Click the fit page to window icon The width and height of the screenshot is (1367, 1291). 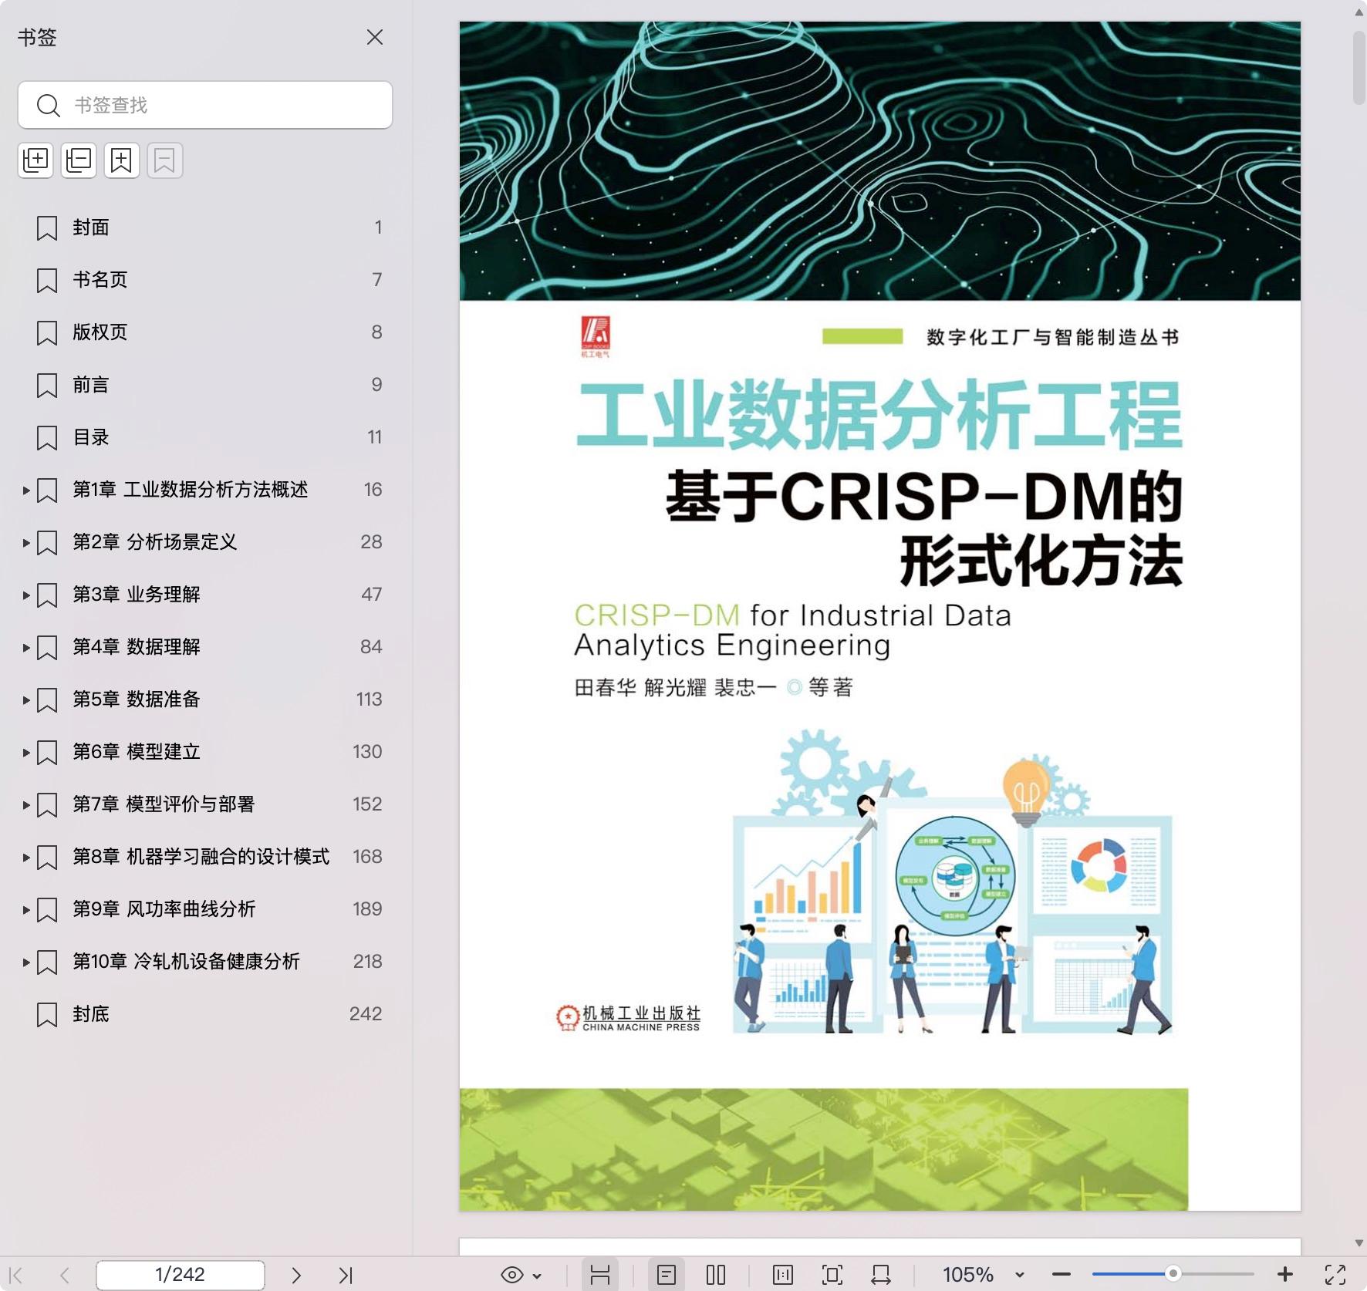pos(832,1275)
